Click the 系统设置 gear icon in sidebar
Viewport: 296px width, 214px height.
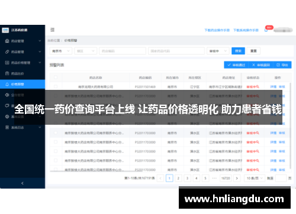click(x=7, y=116)
